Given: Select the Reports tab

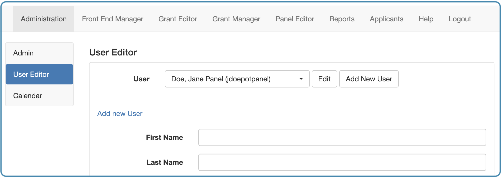Looking at the screenshot, I should click(x=342, y=19).
